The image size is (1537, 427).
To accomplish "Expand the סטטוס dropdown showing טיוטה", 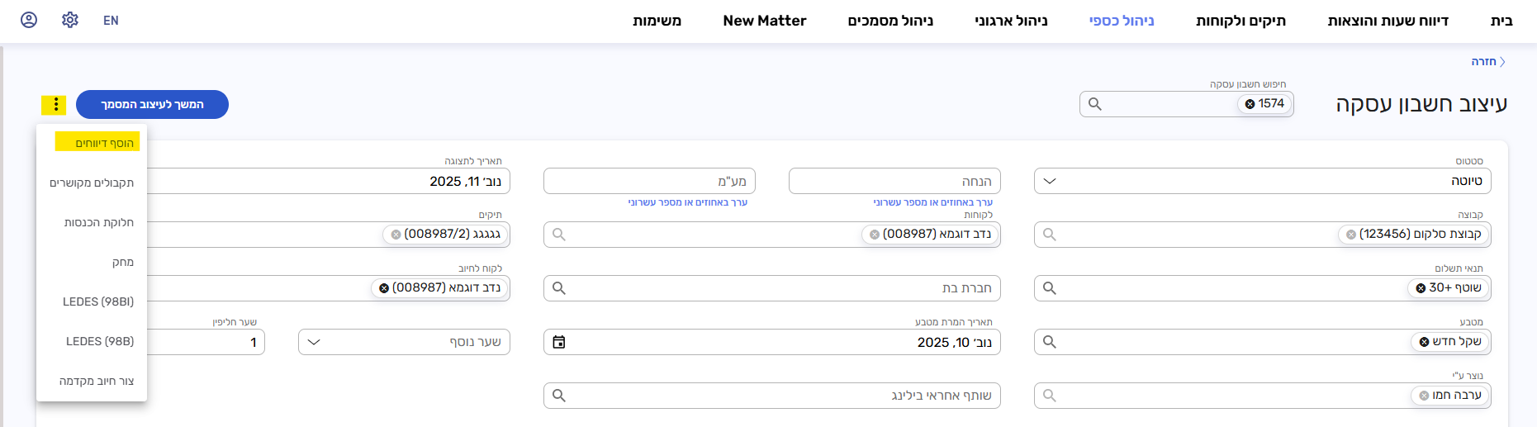I will pyautogui.click(x=1050, y=181).
